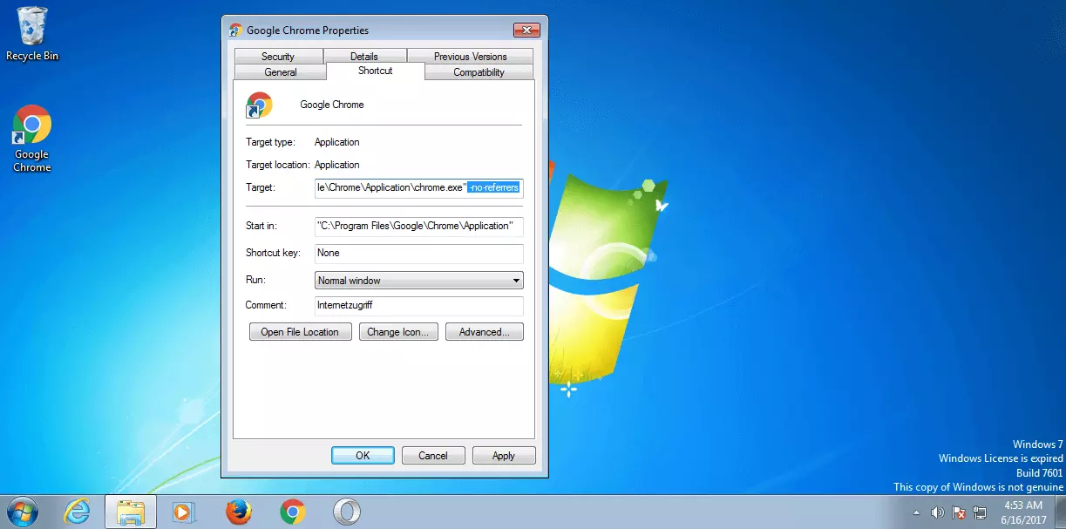
Task: Click the Start in input field
Action: point(418,226)
